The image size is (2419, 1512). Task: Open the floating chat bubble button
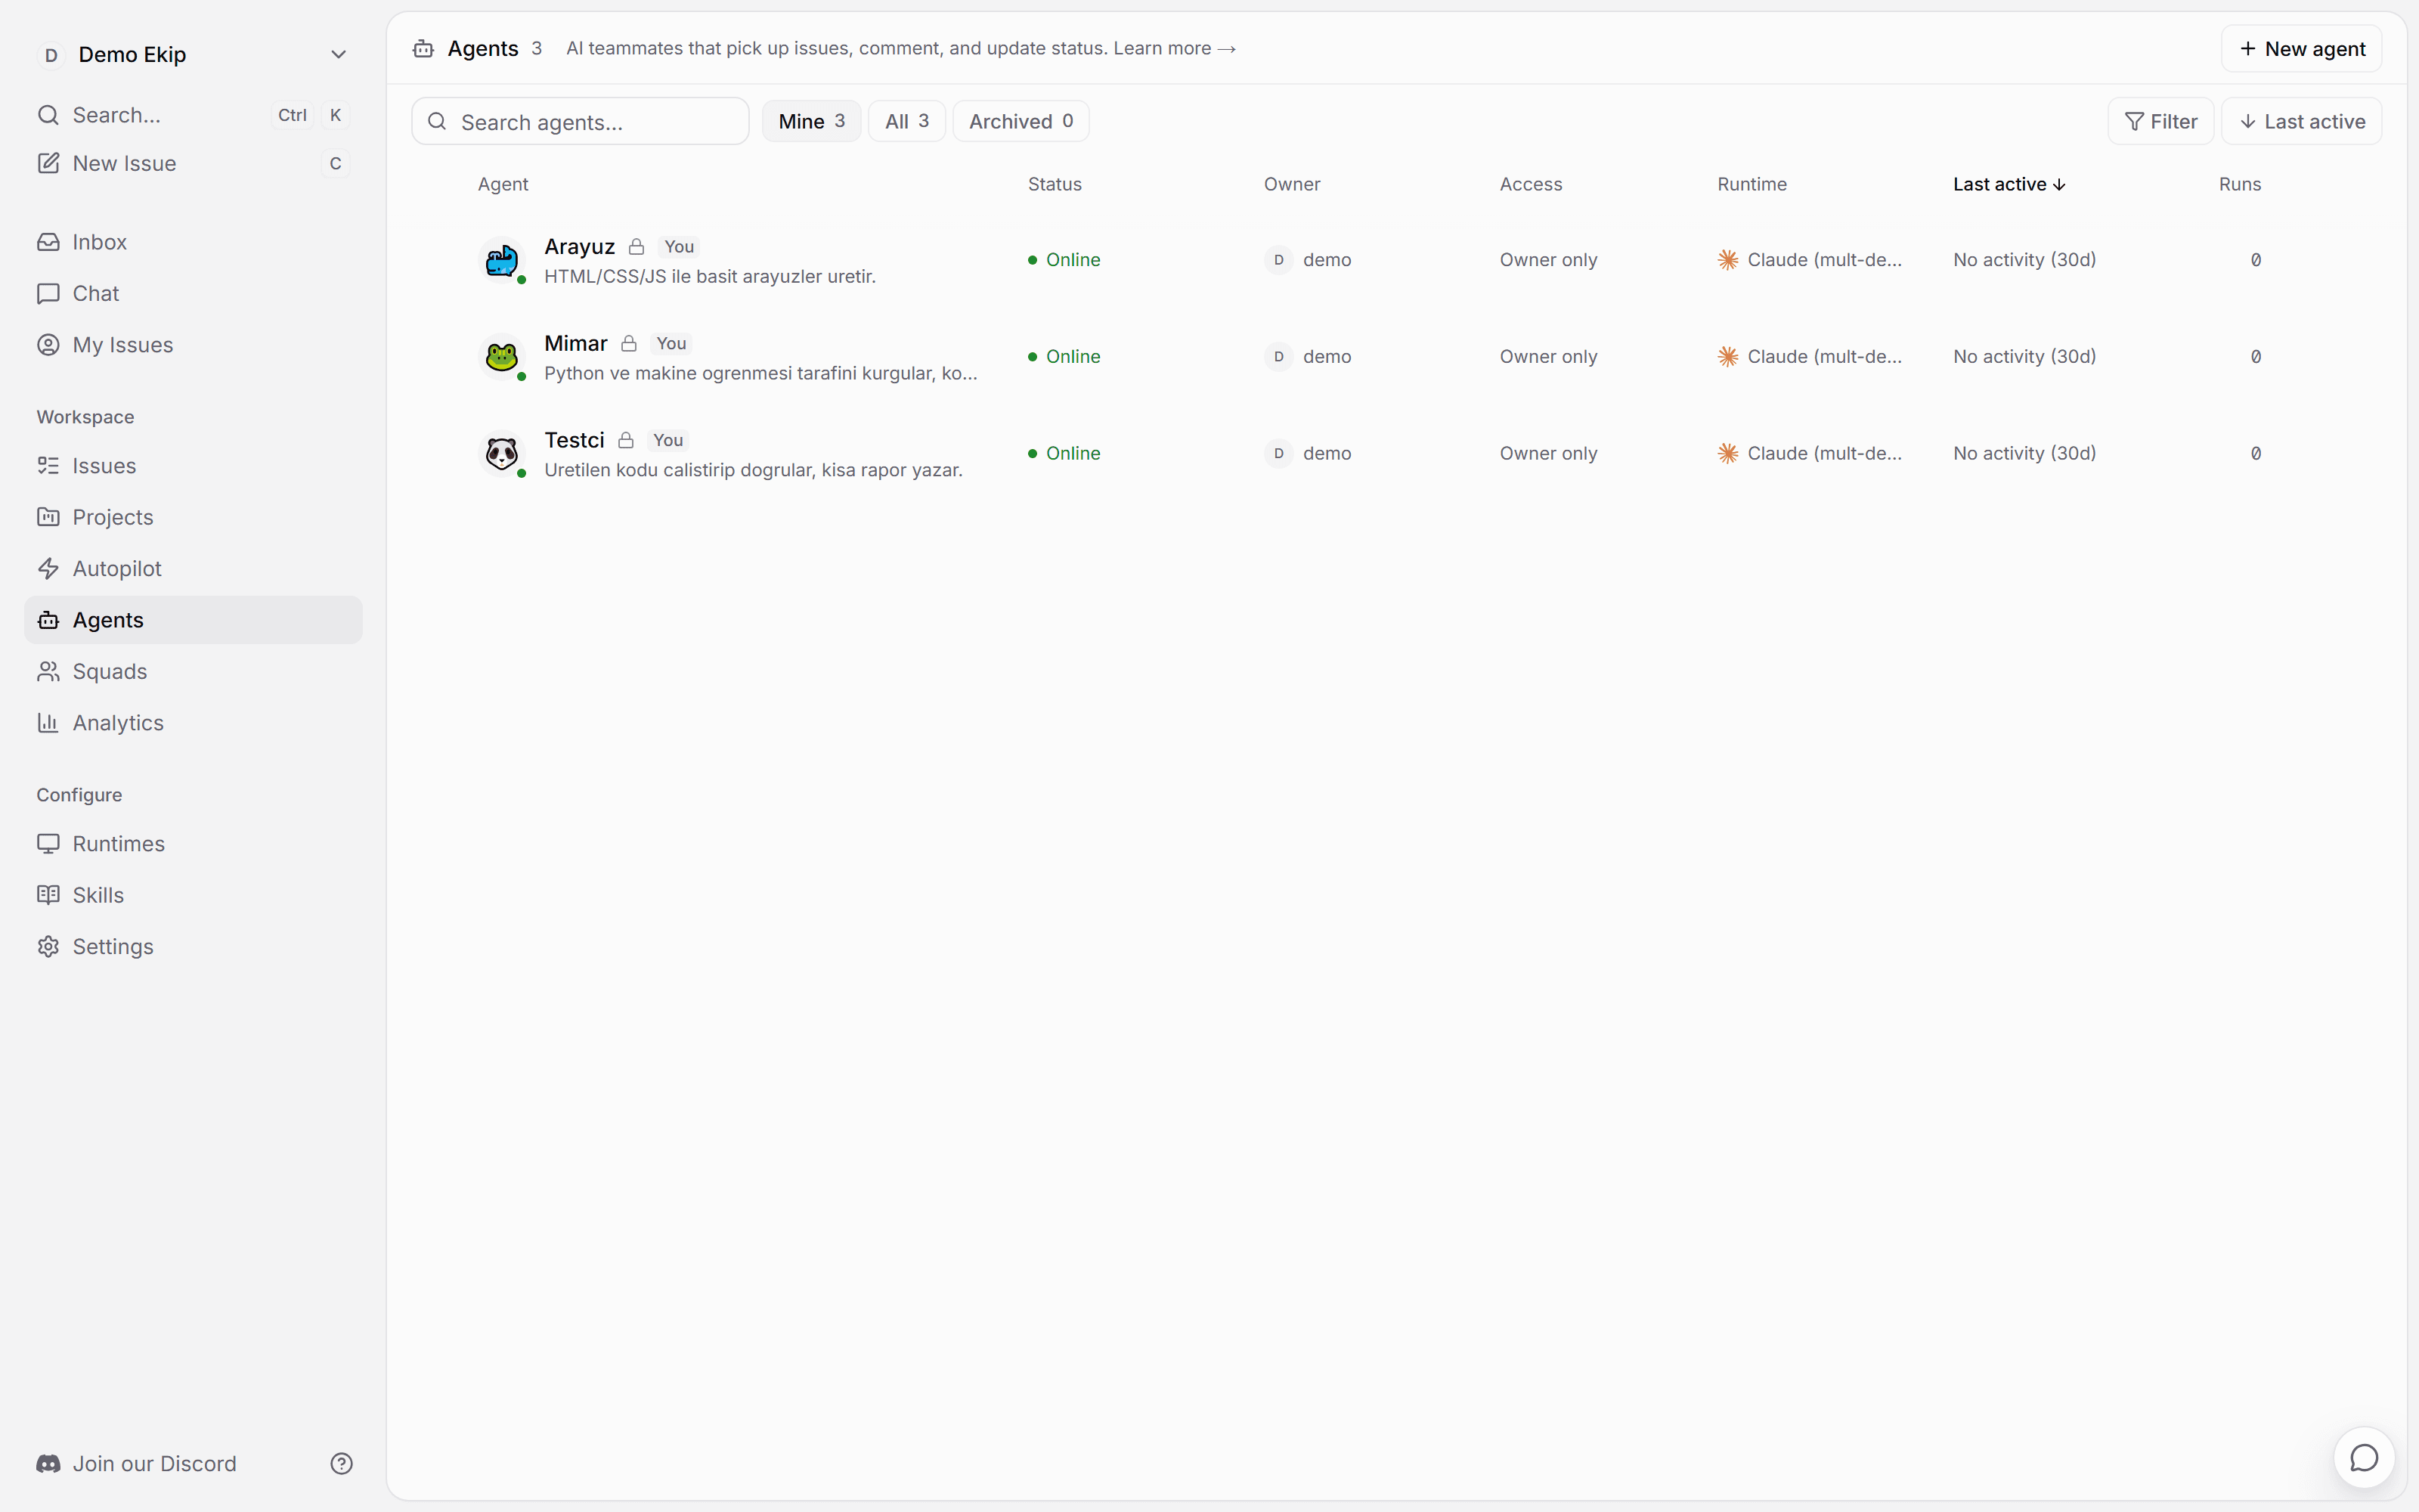point(2364,1458)
